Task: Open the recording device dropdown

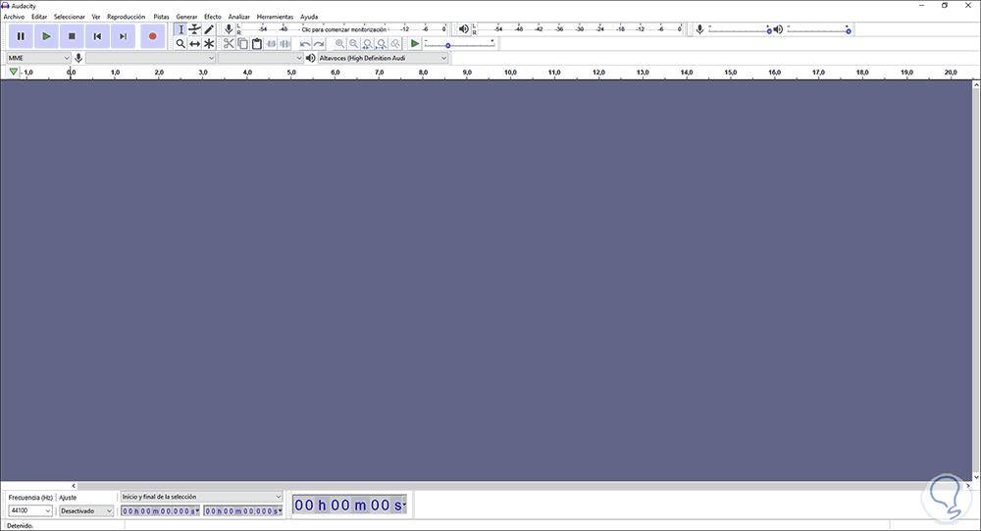Action: click(x=151, y=58)
